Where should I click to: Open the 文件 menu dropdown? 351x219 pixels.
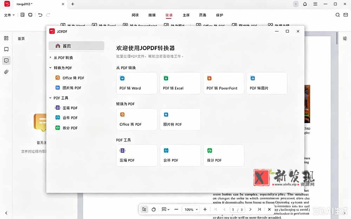[x=9, y=15]
